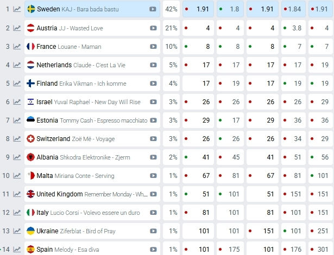Show Israel's odds chart icon
Screen dimensions: 334x255
click(x=17, y=102)
